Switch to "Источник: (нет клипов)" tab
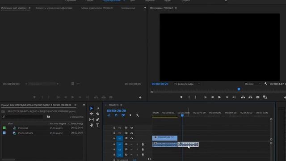 pyautogui.click(x=14, y=8)
